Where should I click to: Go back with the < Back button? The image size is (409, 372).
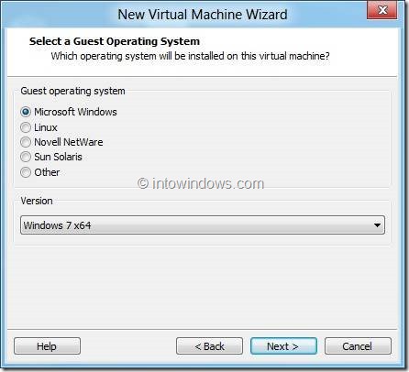(209, 346)
